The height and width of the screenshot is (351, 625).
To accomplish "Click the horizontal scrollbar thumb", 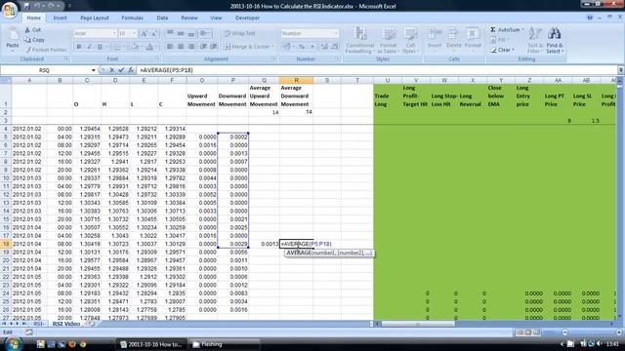I will click(418, 324).
